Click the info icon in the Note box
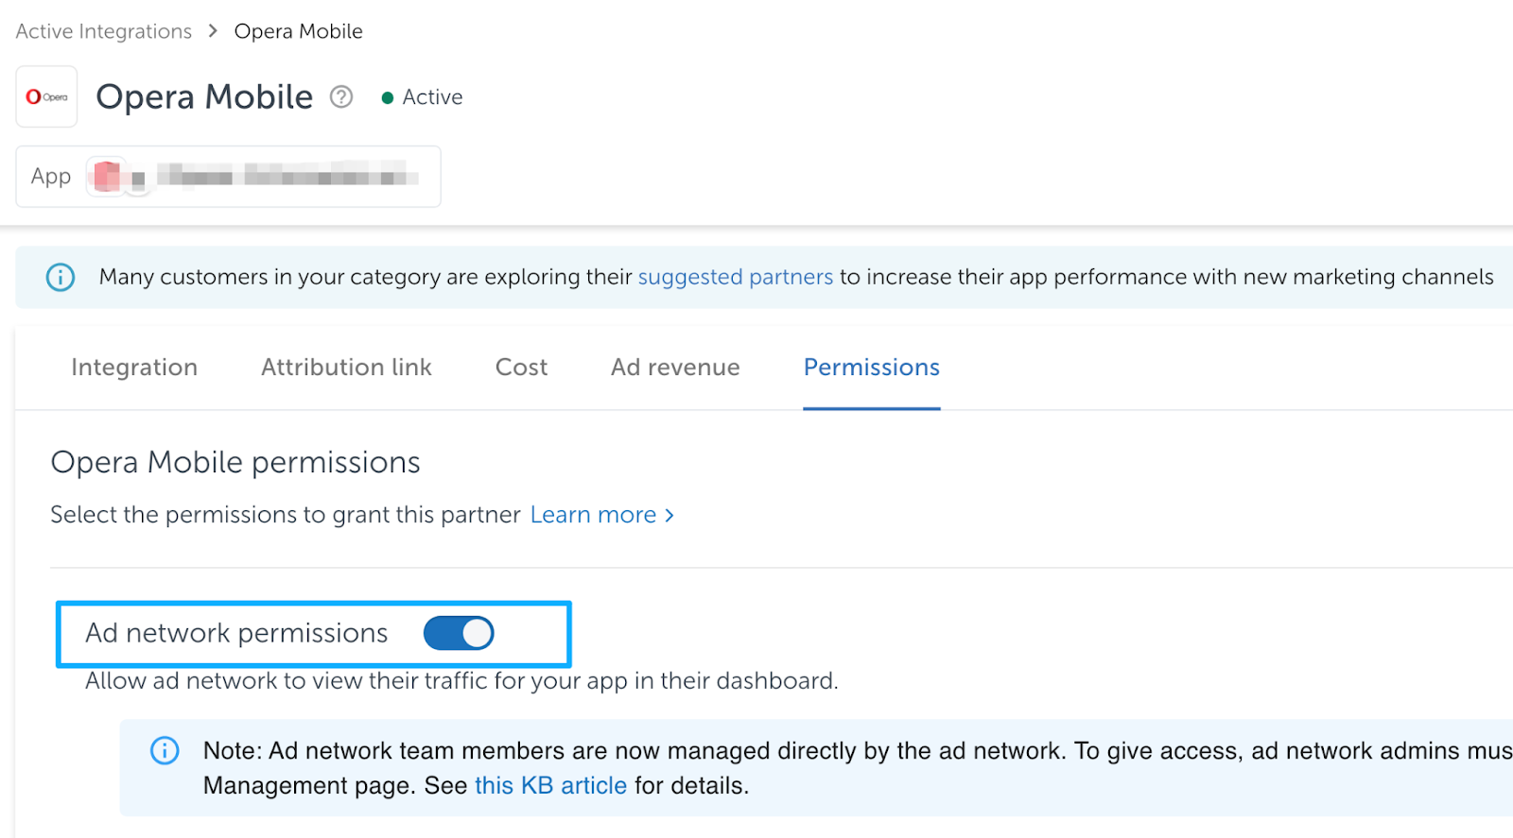 [165, 751]
